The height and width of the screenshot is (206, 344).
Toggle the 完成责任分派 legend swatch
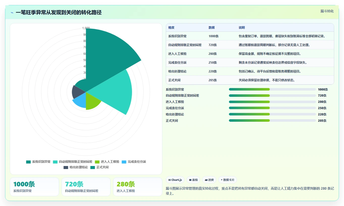point(124,162)
